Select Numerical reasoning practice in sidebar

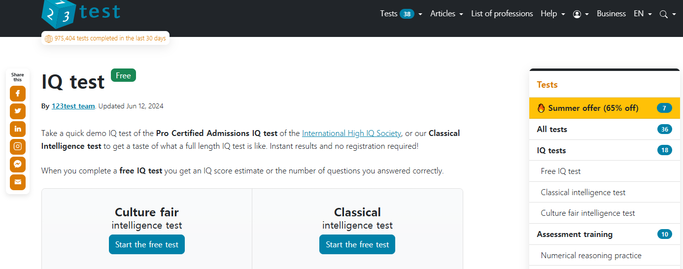604,255
